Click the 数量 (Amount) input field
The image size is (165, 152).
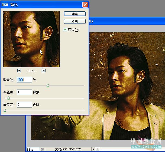[x=24, y=80]
